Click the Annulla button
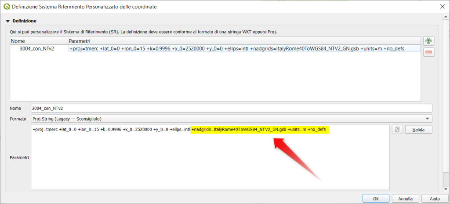This screenshot has height=204, width=450. [405, 198]
